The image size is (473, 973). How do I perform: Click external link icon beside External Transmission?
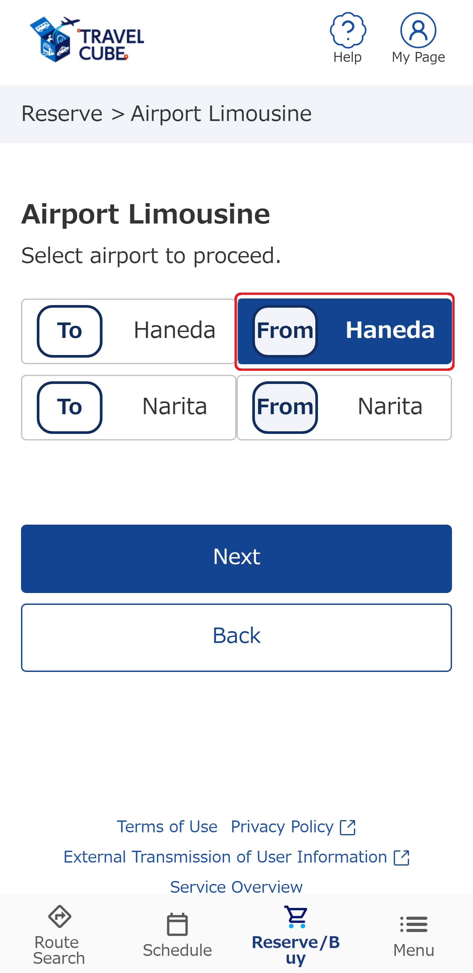tap(401, 857)
